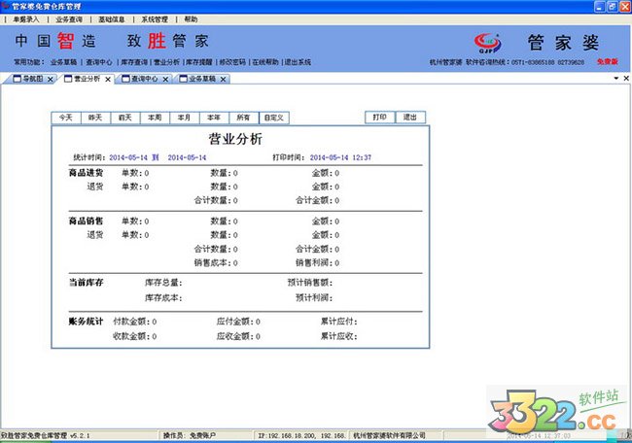
Task: Click 修改密码 in 常用功能 bar
Action: click(x=232, y=62)
